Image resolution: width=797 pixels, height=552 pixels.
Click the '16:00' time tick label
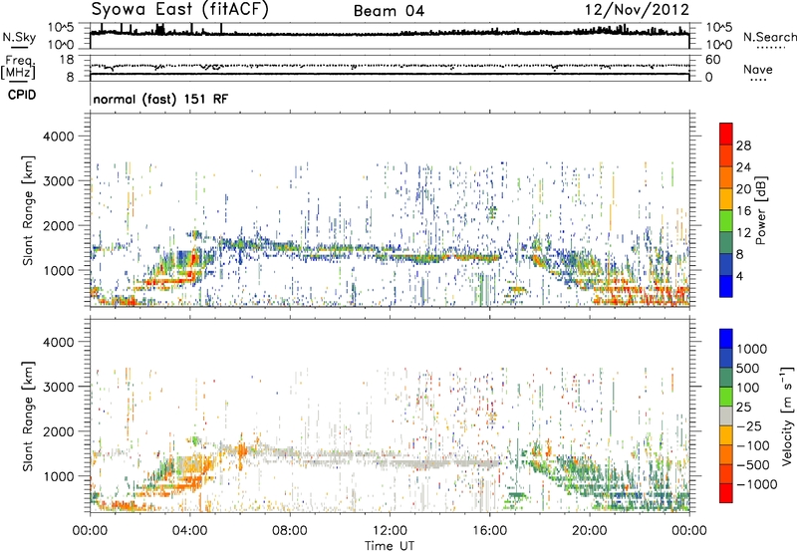click(489, 531)
